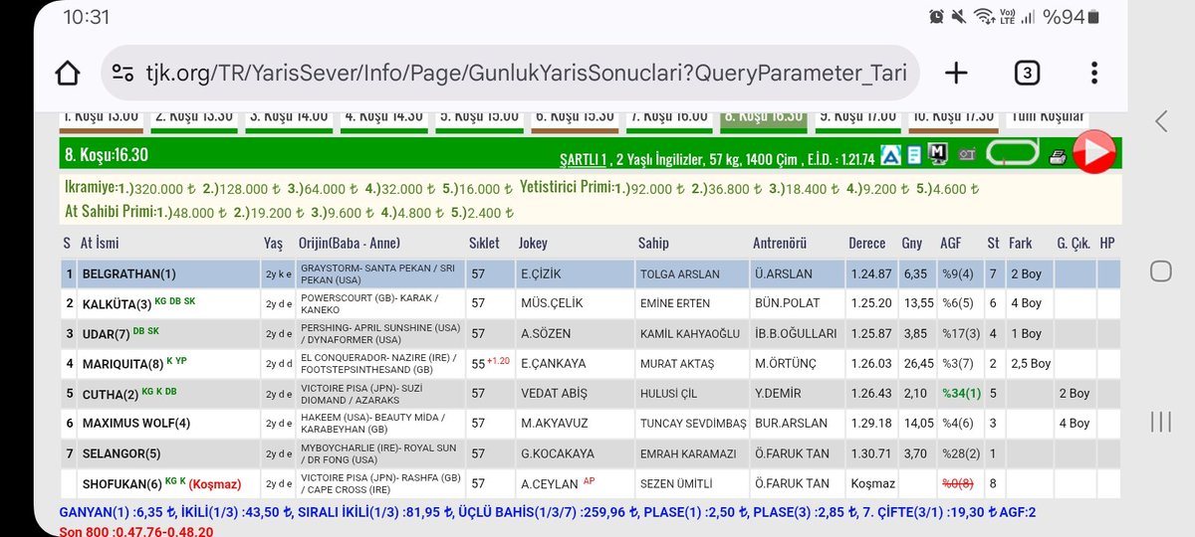1195x537 pixels.
Task: Open horse SHOFUKAN(6) details
Action: 120,483
